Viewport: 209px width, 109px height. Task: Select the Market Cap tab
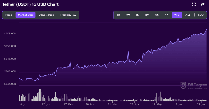[25, 15]
